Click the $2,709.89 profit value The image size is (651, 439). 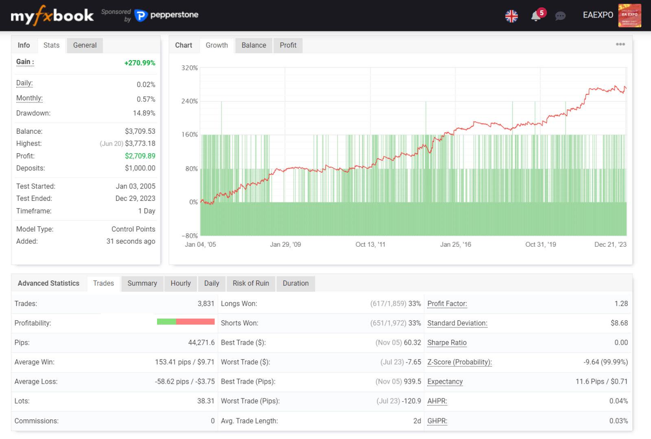(x=140, y=156)
